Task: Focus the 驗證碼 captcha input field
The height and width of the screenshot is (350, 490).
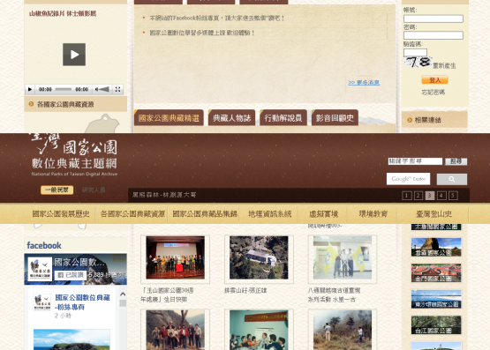Action: click(x=415, y=52)
